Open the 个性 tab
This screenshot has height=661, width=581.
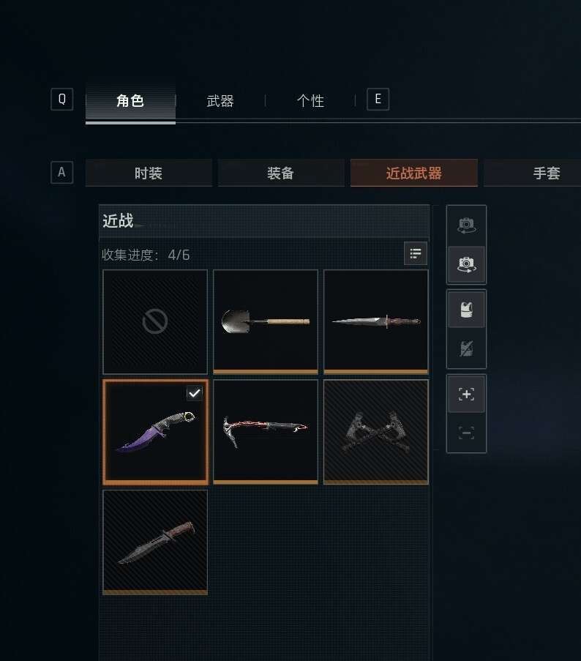pos(310,101)
